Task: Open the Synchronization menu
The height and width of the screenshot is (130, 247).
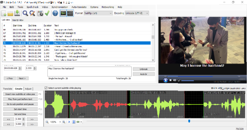Action: tap(60, 7)
